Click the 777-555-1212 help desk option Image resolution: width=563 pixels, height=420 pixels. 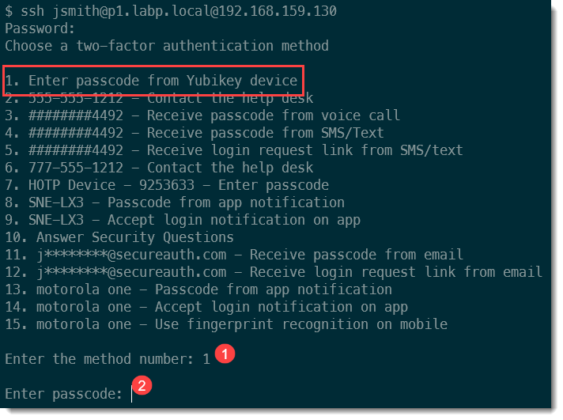point(159,168)
